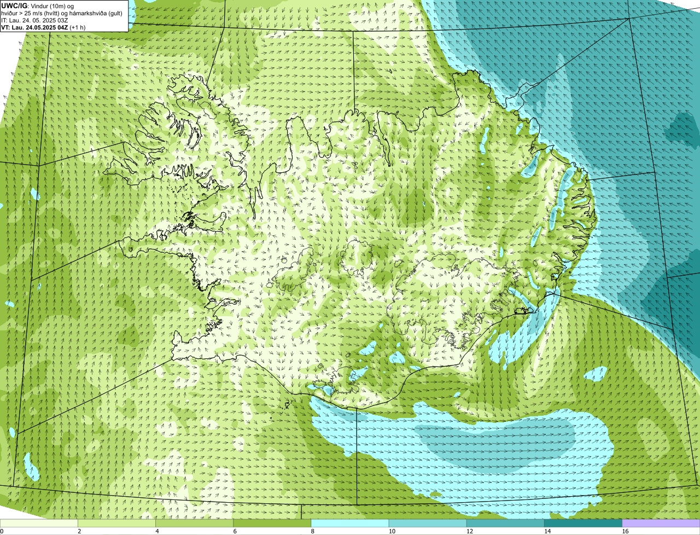Click the pale yellow 0–2 m/s legend segment

[39, 524]
